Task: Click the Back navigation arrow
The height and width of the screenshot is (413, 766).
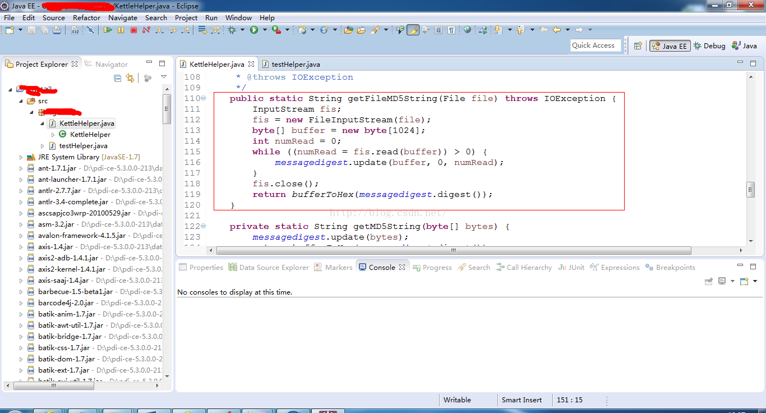Action: coord(557,30)
